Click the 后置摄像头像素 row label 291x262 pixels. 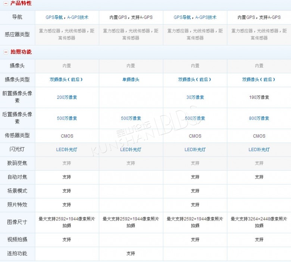[x=17, y=118]
